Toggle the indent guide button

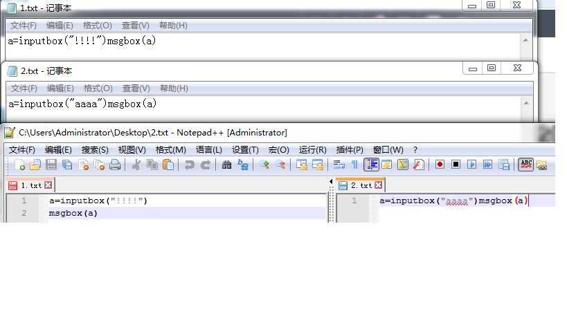pos(371,165)
